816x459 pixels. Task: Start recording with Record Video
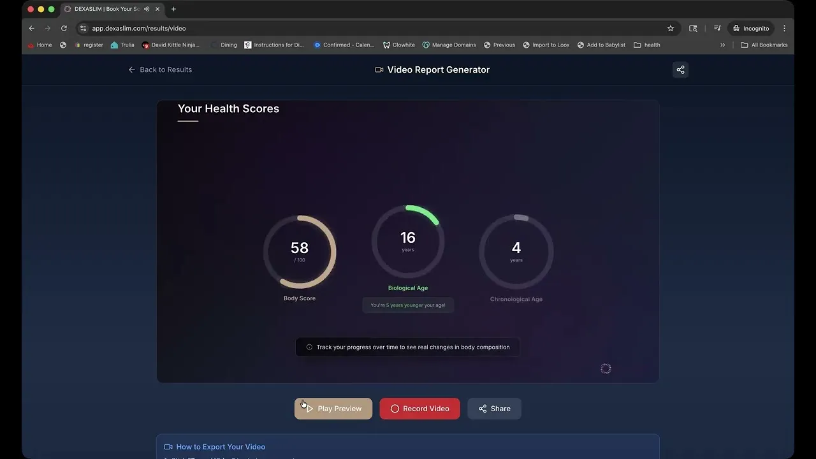coord(419,409)
